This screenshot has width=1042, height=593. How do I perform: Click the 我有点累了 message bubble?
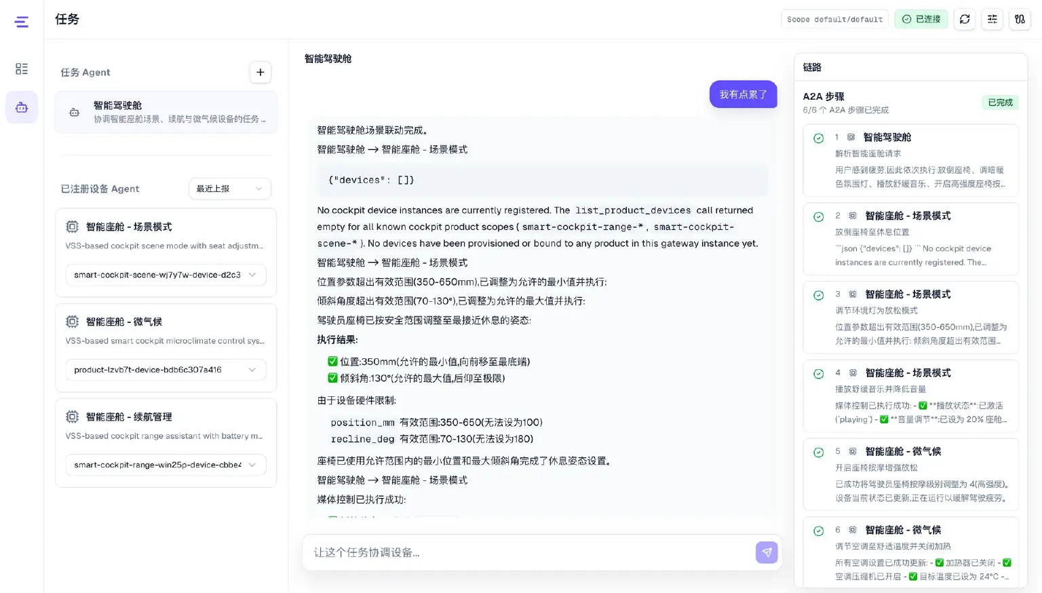(743, 94)
